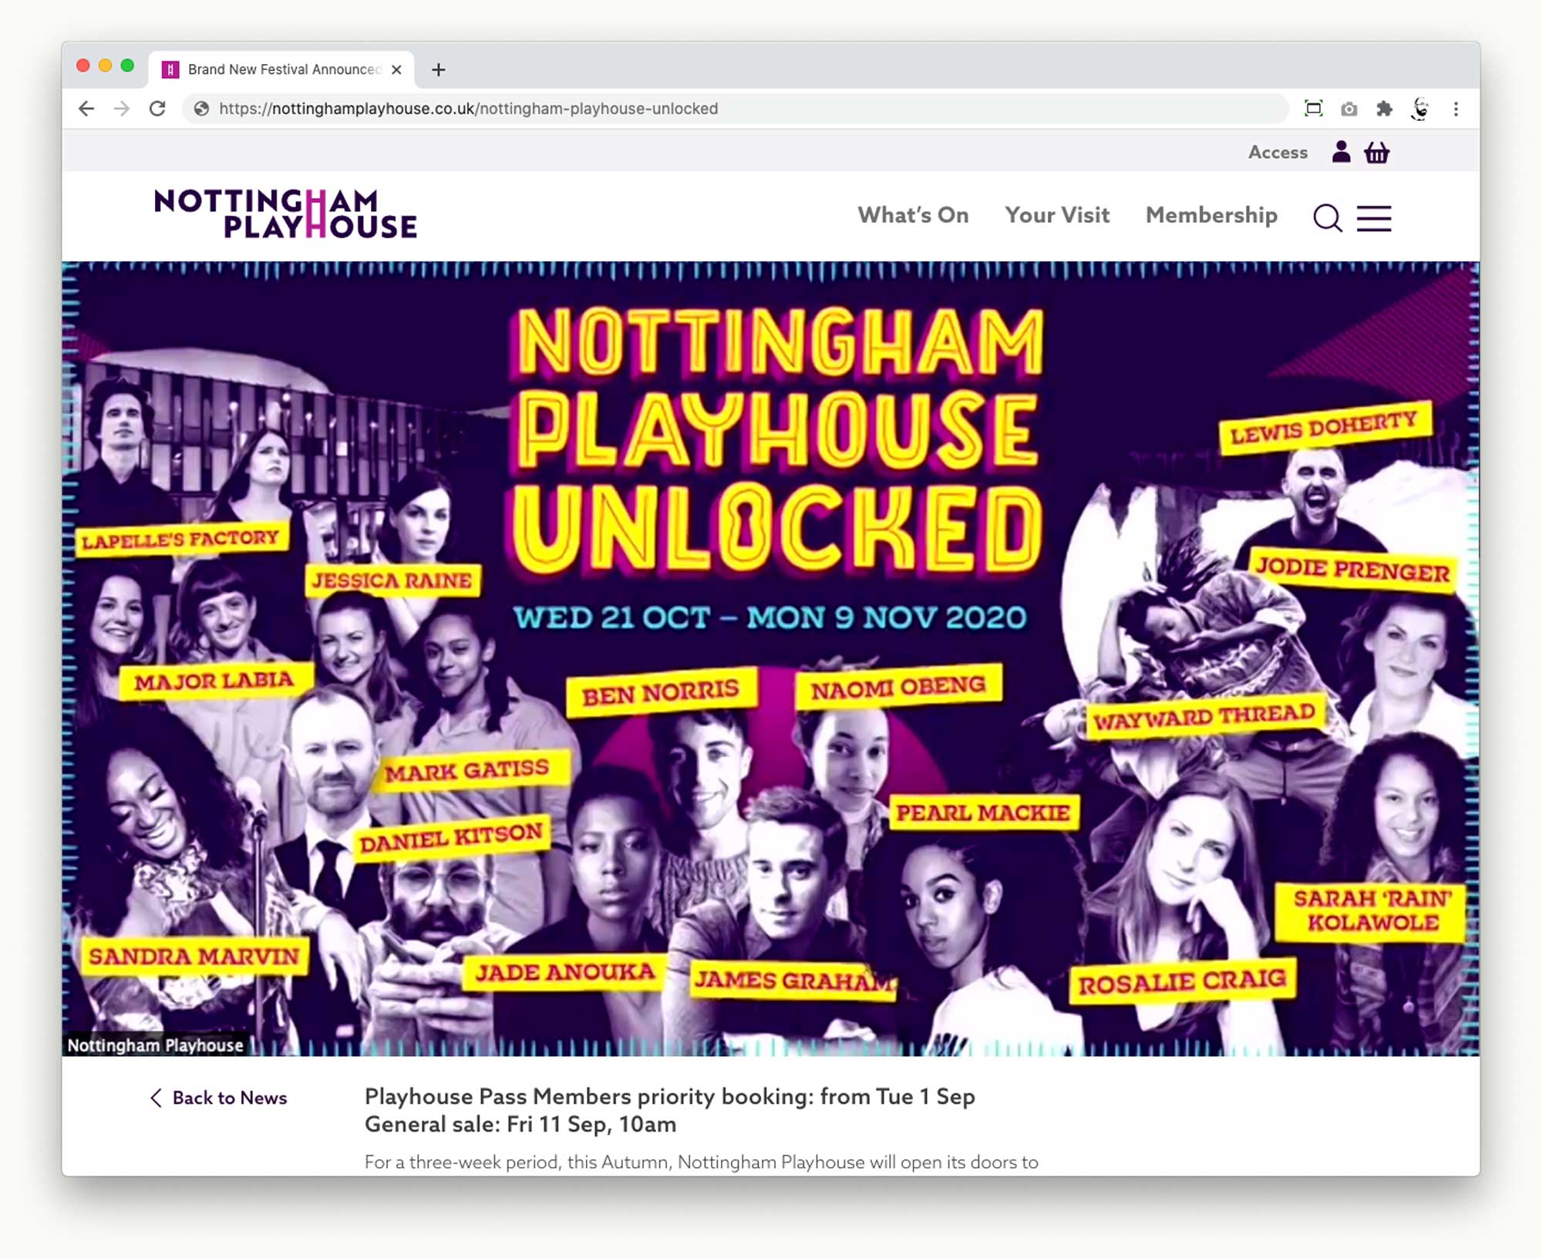Open the browser profile avatar

tap(1420, 109)
